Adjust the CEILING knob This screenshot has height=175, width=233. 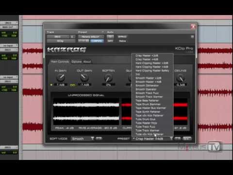pos(181,78)
